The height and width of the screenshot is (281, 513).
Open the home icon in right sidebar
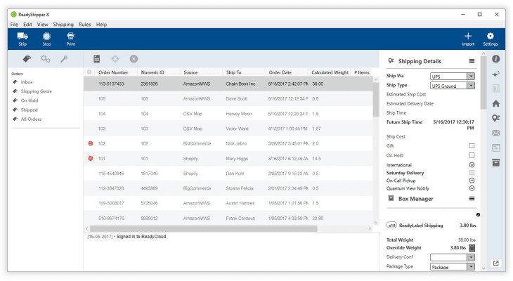(496, 103)
